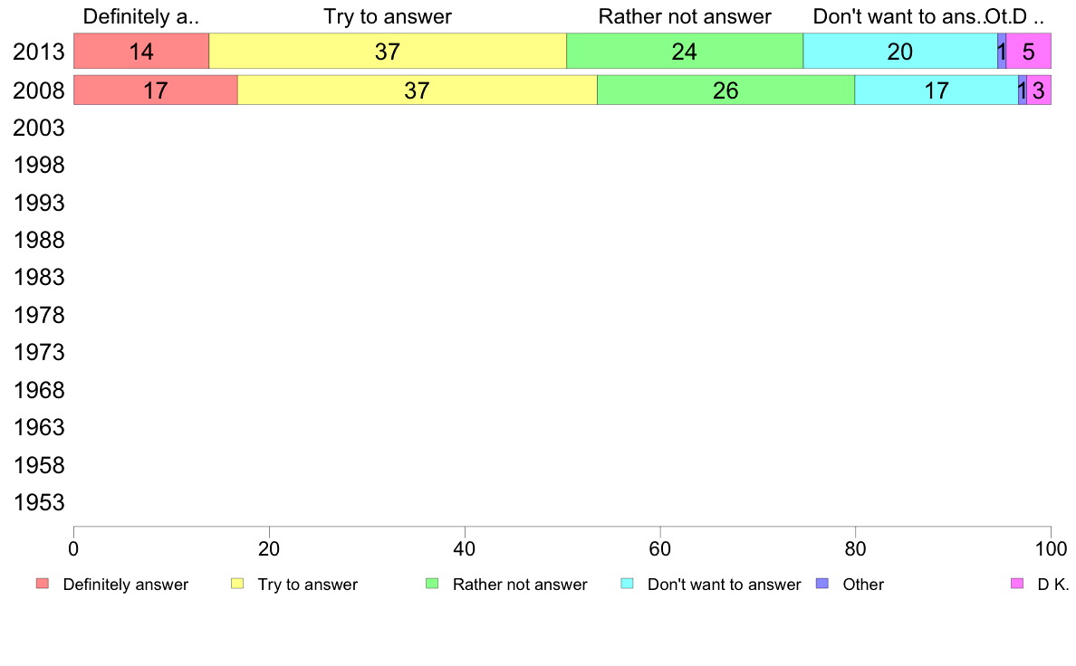Image resolution: width=1076 pixels, height=666 pixels.
Task: Select the 2013 magenta segment showing 5
Action: (1029, 52)
